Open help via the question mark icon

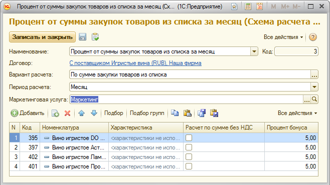(x=313, y=37)
